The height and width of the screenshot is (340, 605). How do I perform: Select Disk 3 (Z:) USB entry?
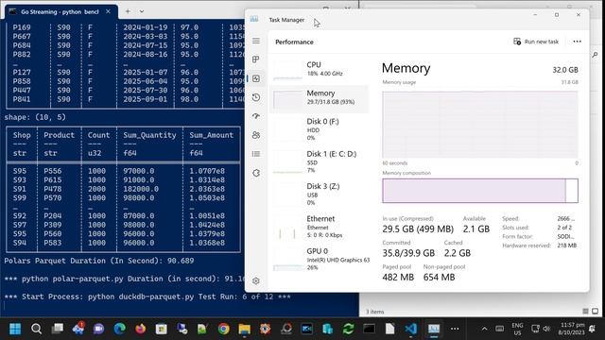320,195
